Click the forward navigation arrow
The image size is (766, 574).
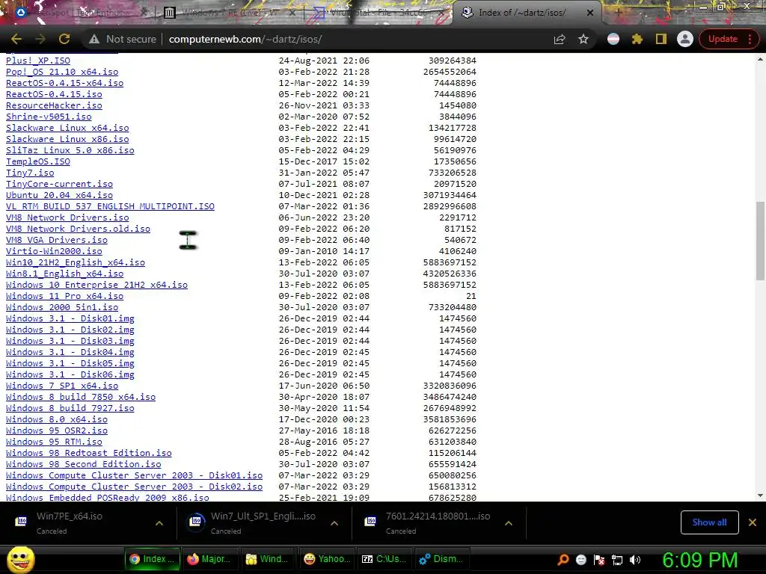40,39
